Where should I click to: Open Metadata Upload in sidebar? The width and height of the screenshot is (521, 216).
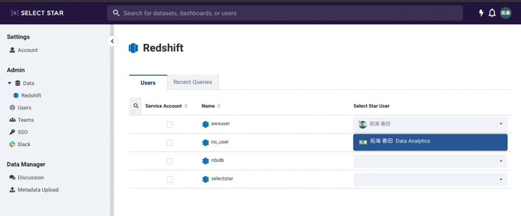[34, 190]
